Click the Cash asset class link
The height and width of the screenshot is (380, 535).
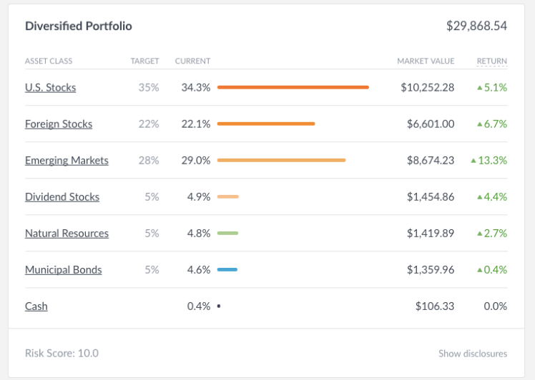click(36, 306)
